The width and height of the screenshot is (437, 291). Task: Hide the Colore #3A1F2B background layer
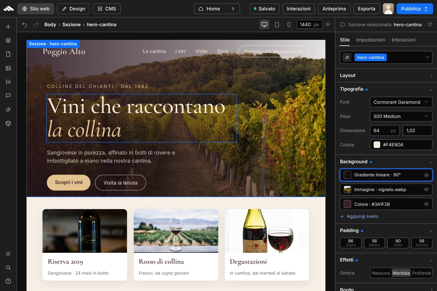point(426,204)
